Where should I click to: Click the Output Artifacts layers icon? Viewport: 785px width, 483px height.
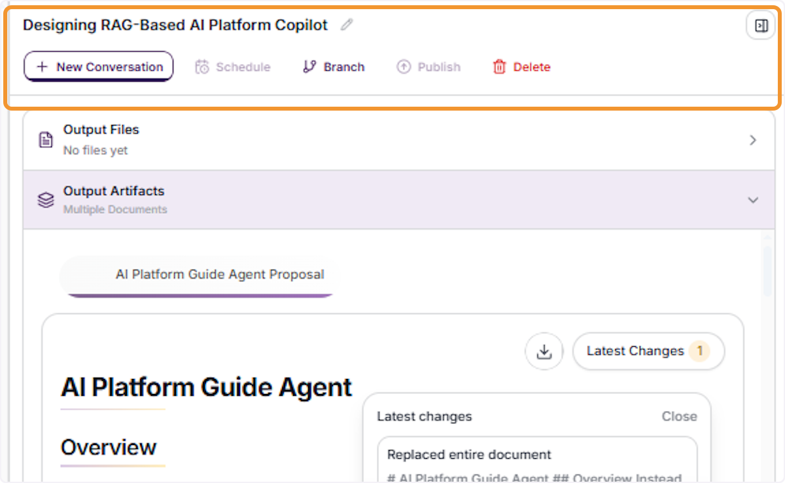46,200
